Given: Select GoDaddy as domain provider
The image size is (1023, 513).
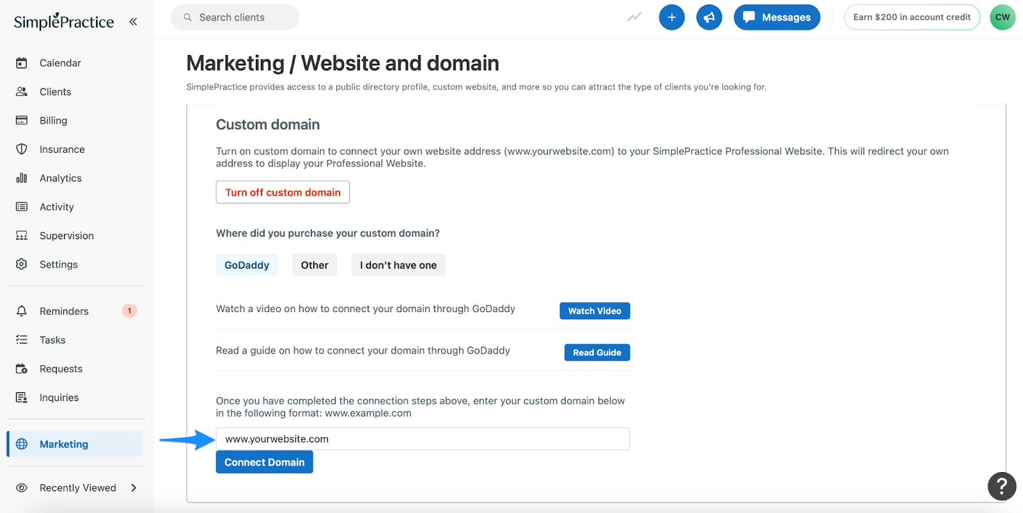Looking at the screenshot, I should pos(247,265).
